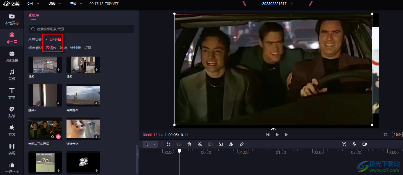The height and width of the screenshot is (175, 403).
Task: Jump to previous frame button
Action: pyautogui.click(x=268, y=135)
